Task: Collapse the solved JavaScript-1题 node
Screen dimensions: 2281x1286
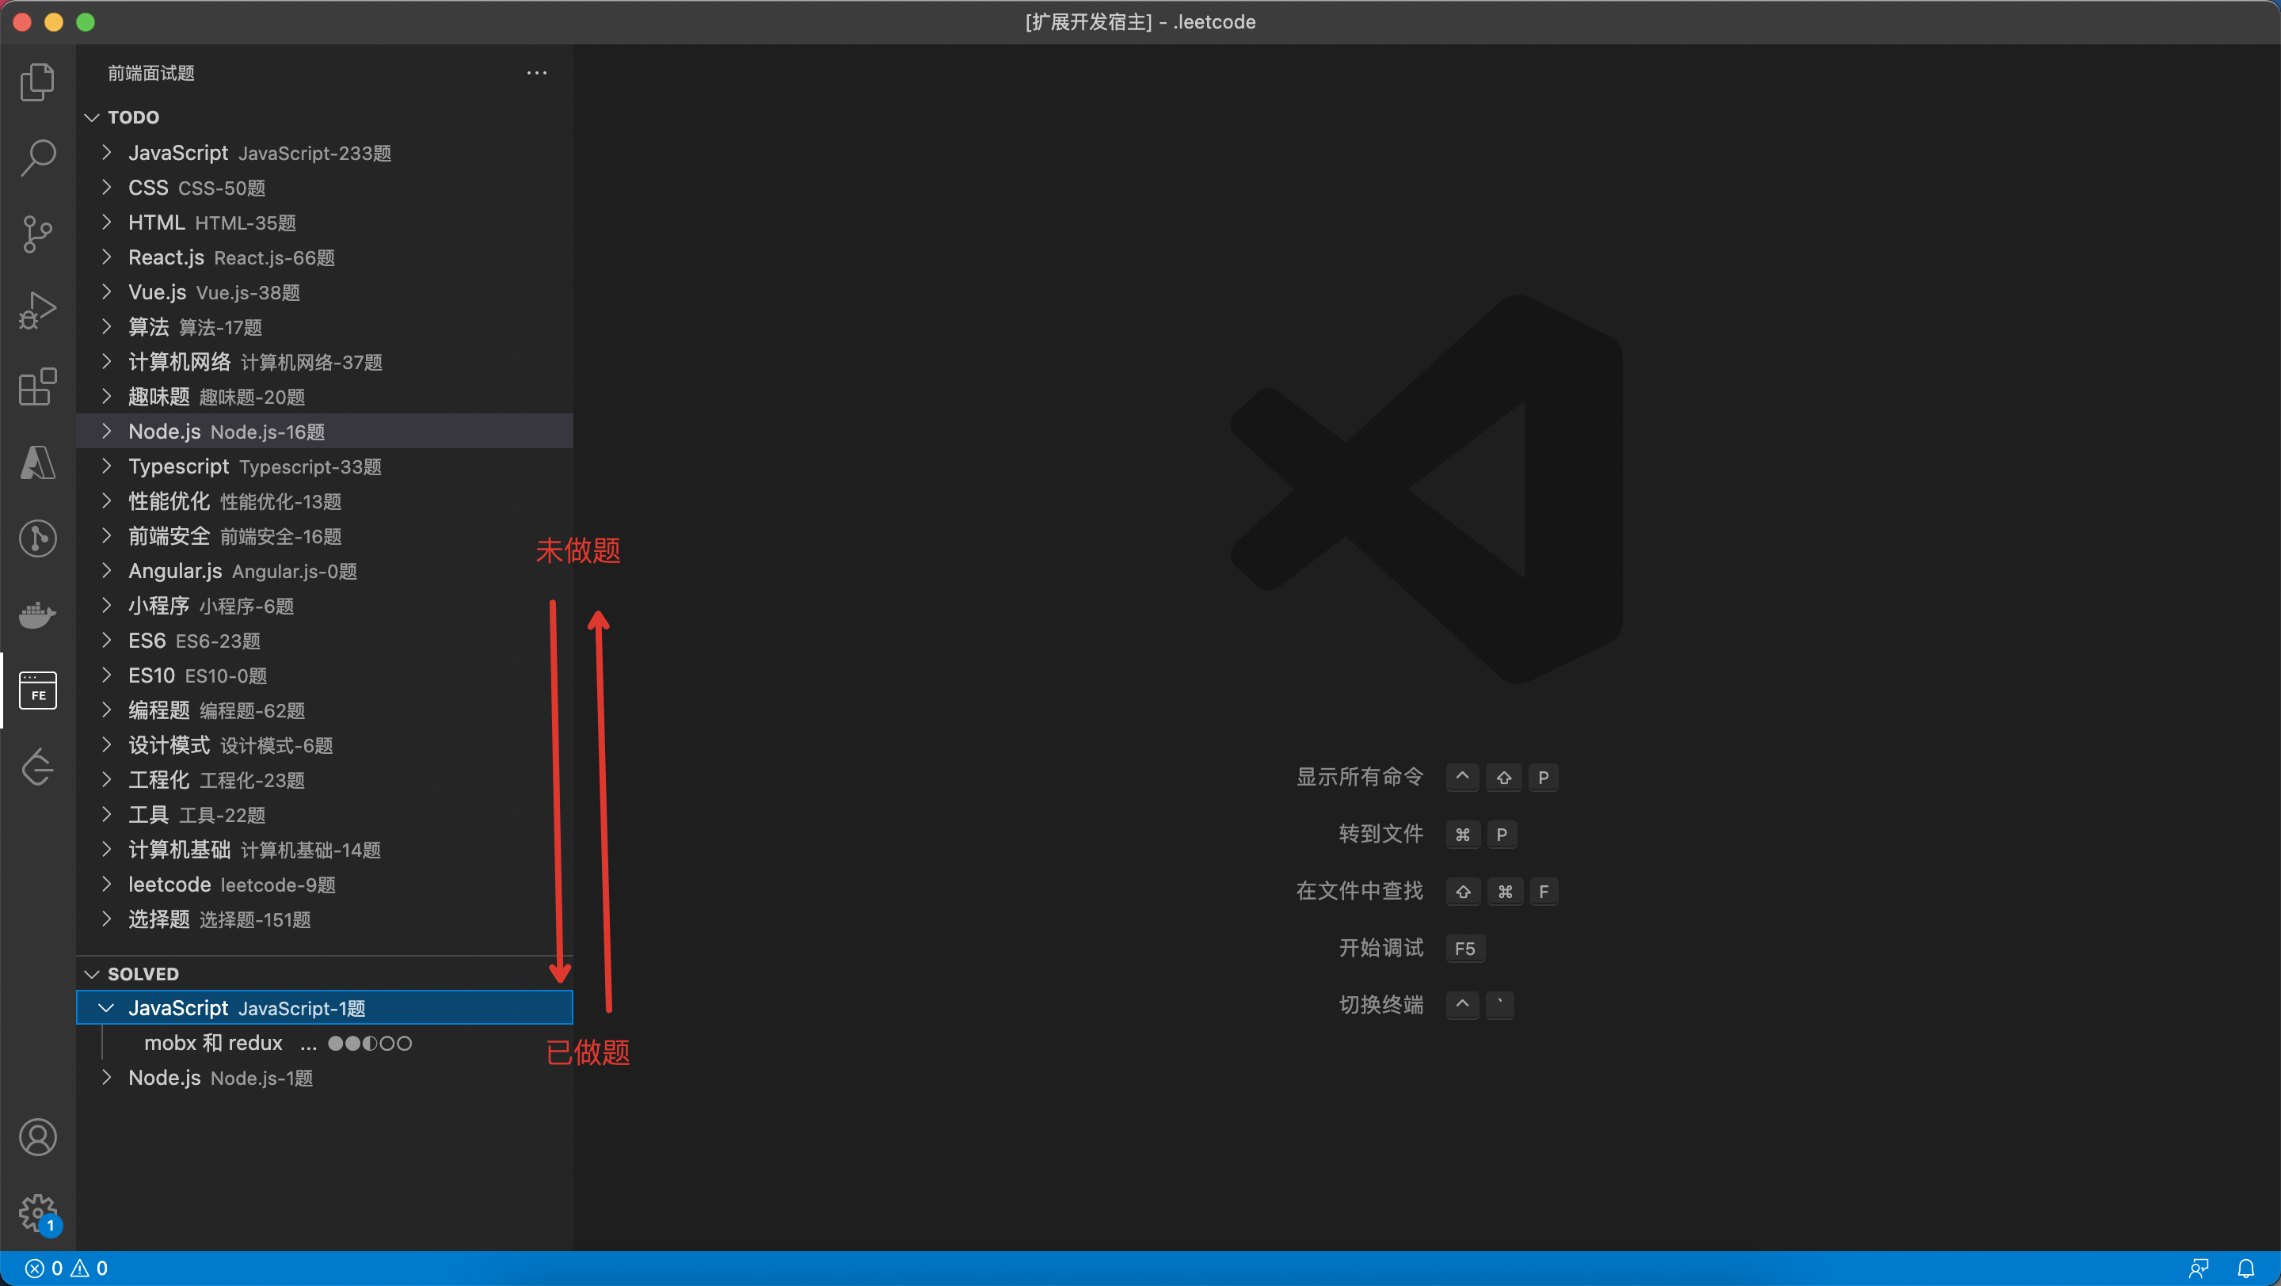Action: (246, 1008)
